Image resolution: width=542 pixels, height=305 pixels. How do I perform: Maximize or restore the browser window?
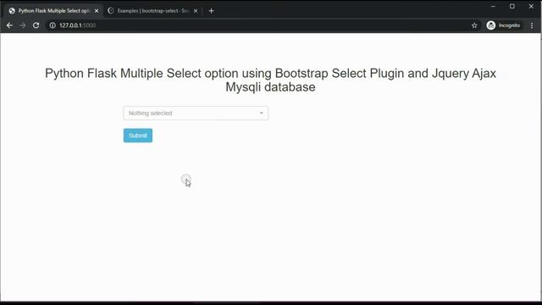pyautogui.click(x=512, y=6)
